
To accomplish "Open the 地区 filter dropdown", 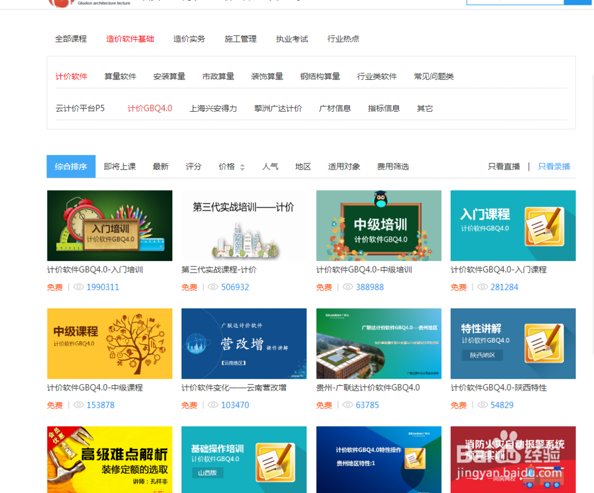I will 303,167.
